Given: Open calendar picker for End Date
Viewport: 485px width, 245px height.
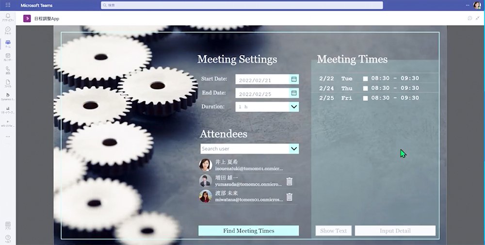Looking at the screenshot, I should 294,93.
